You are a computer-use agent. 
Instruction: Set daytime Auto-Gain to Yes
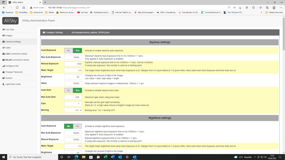[x=78, y=90]
